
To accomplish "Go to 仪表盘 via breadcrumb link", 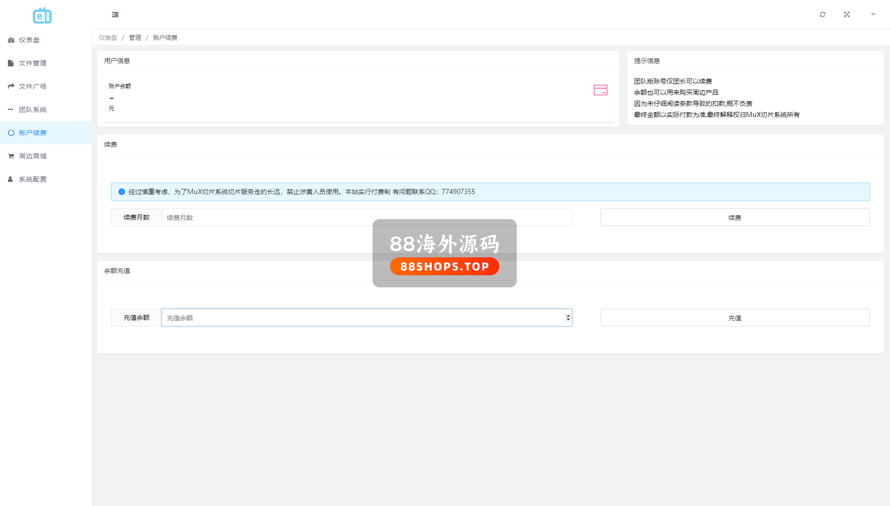I will pyautogui.click(x=108, y=38).
